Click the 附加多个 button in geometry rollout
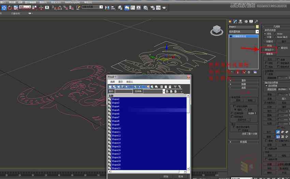The image size is (290, 179). [269, 50]
